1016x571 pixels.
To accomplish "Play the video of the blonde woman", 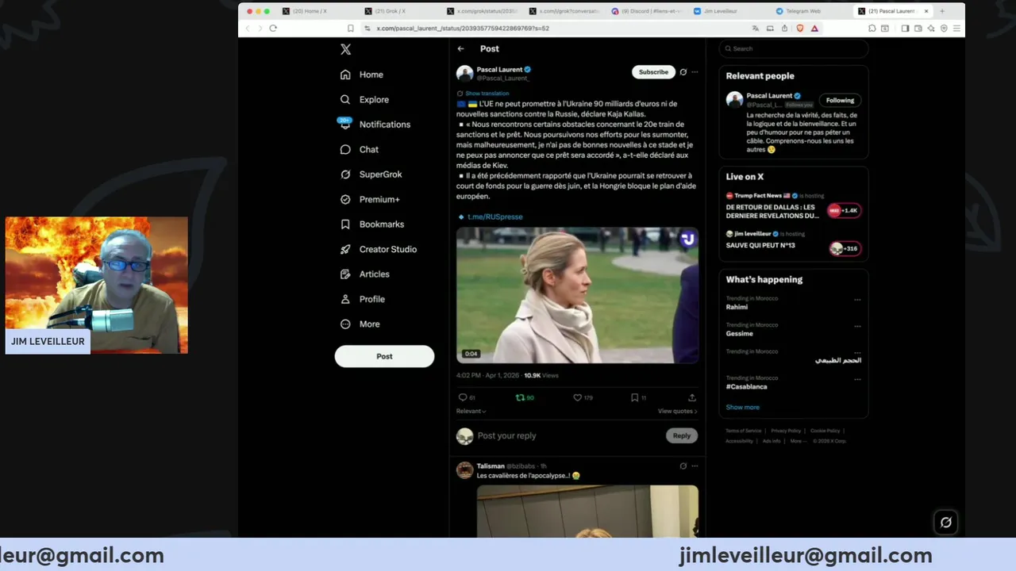I will [577, 295].
